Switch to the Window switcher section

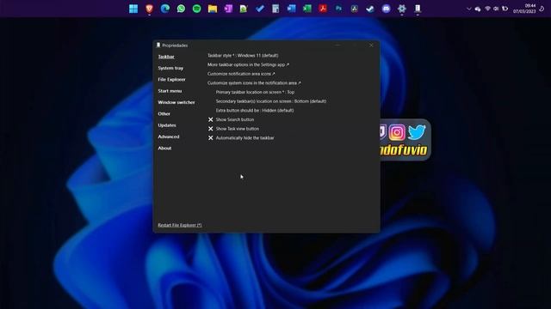coord(176,102)
